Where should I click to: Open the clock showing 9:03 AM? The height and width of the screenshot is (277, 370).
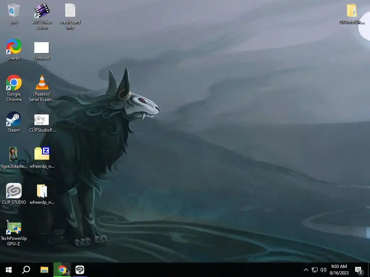pyautogui.click(x=339, y=270)
